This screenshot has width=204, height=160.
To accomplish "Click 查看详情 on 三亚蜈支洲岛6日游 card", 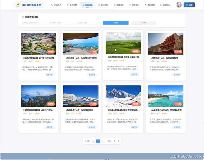I will (177, 127).
